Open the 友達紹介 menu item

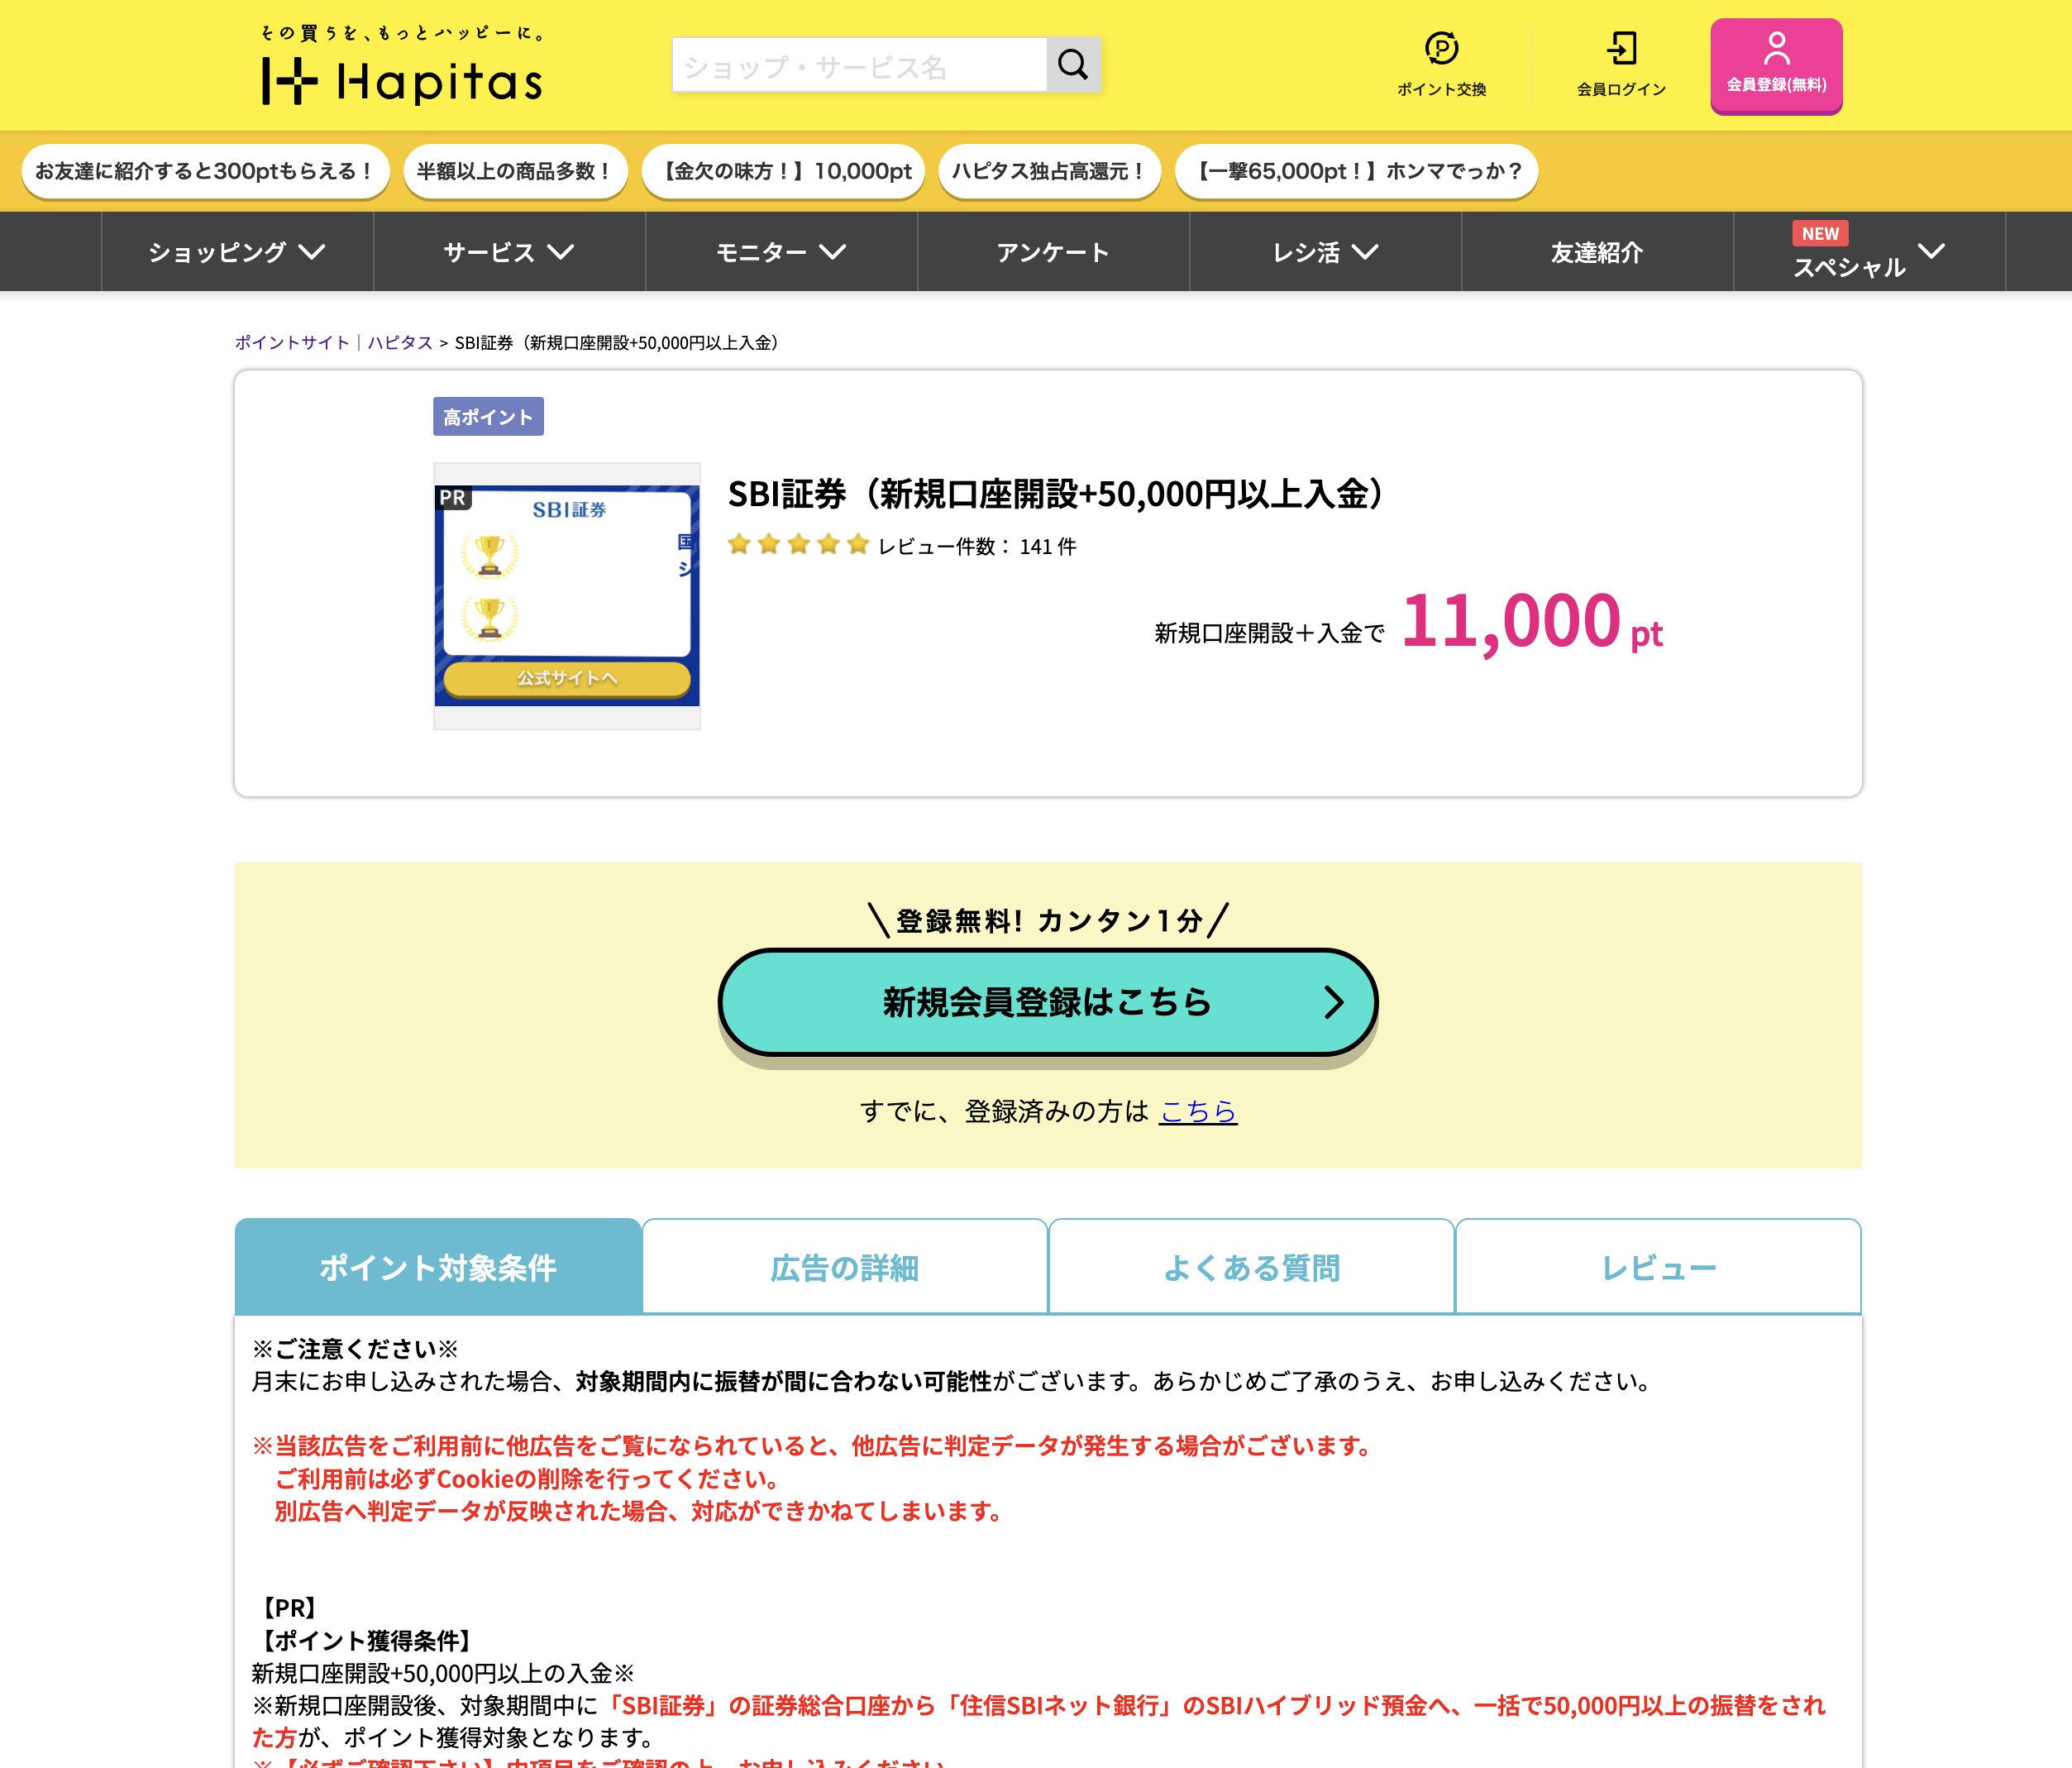coord(1597,252)
